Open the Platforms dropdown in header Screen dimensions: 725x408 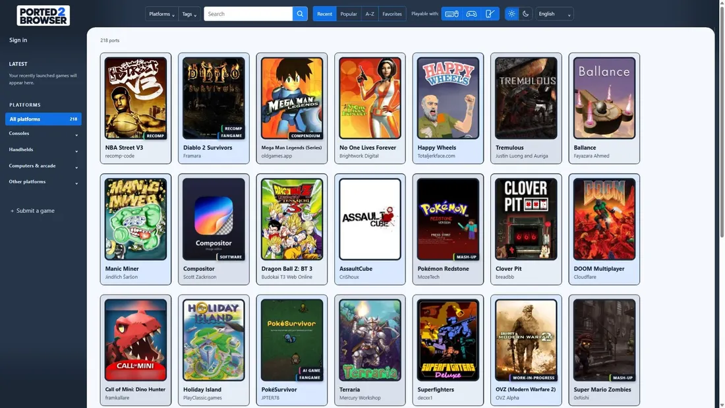click(161, 14)
